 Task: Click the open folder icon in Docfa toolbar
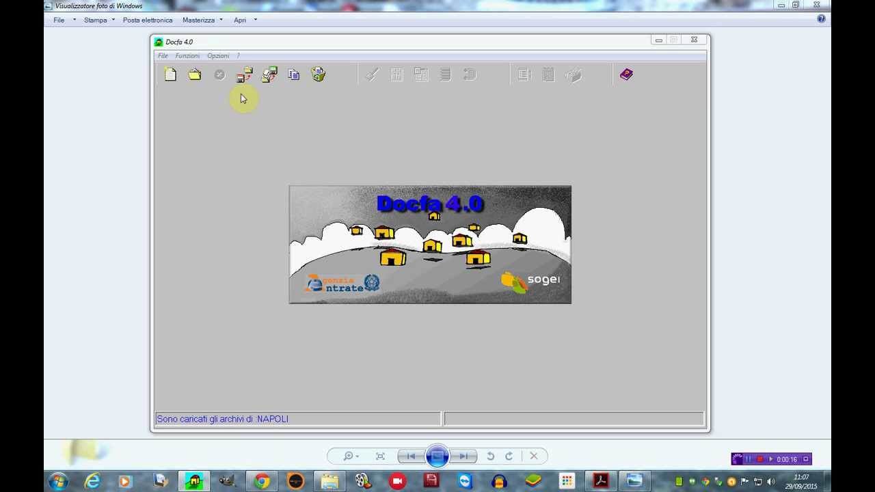coord(195,74)
